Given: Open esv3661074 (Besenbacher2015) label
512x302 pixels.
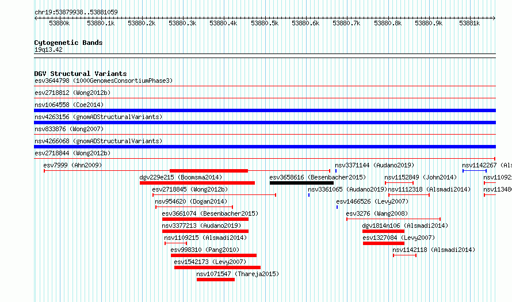Looking at the screenshot, I should [x=210, y=213].
